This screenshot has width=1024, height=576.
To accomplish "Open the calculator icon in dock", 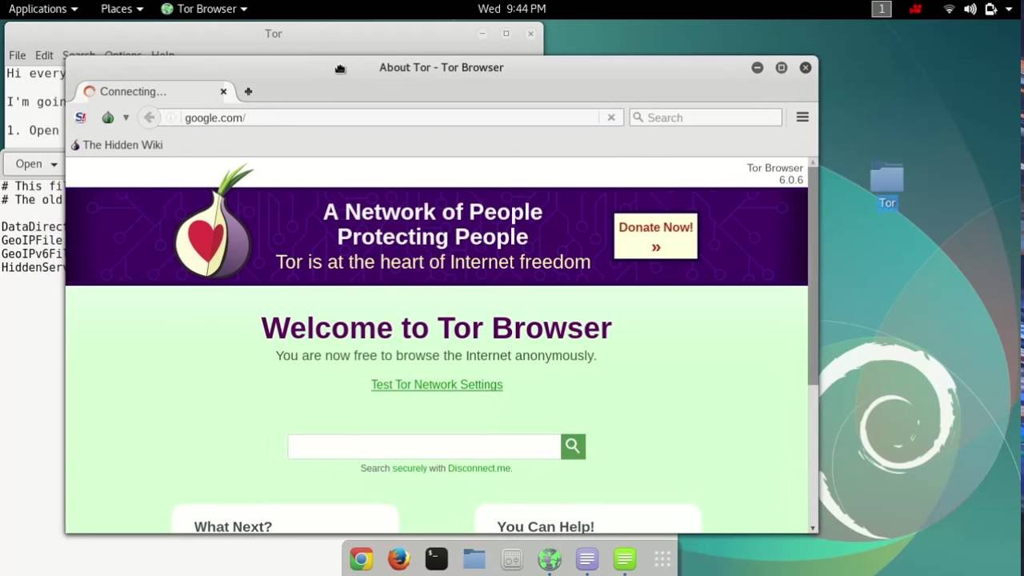I will pyautogui.click(x=512, y=558).
